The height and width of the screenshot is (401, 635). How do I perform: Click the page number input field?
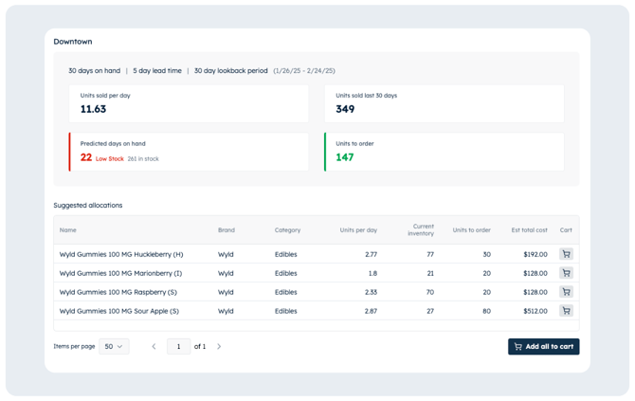tap(178, 347)
